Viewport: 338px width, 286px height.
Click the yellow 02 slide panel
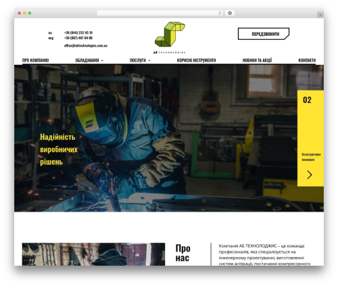coord(310,138)
